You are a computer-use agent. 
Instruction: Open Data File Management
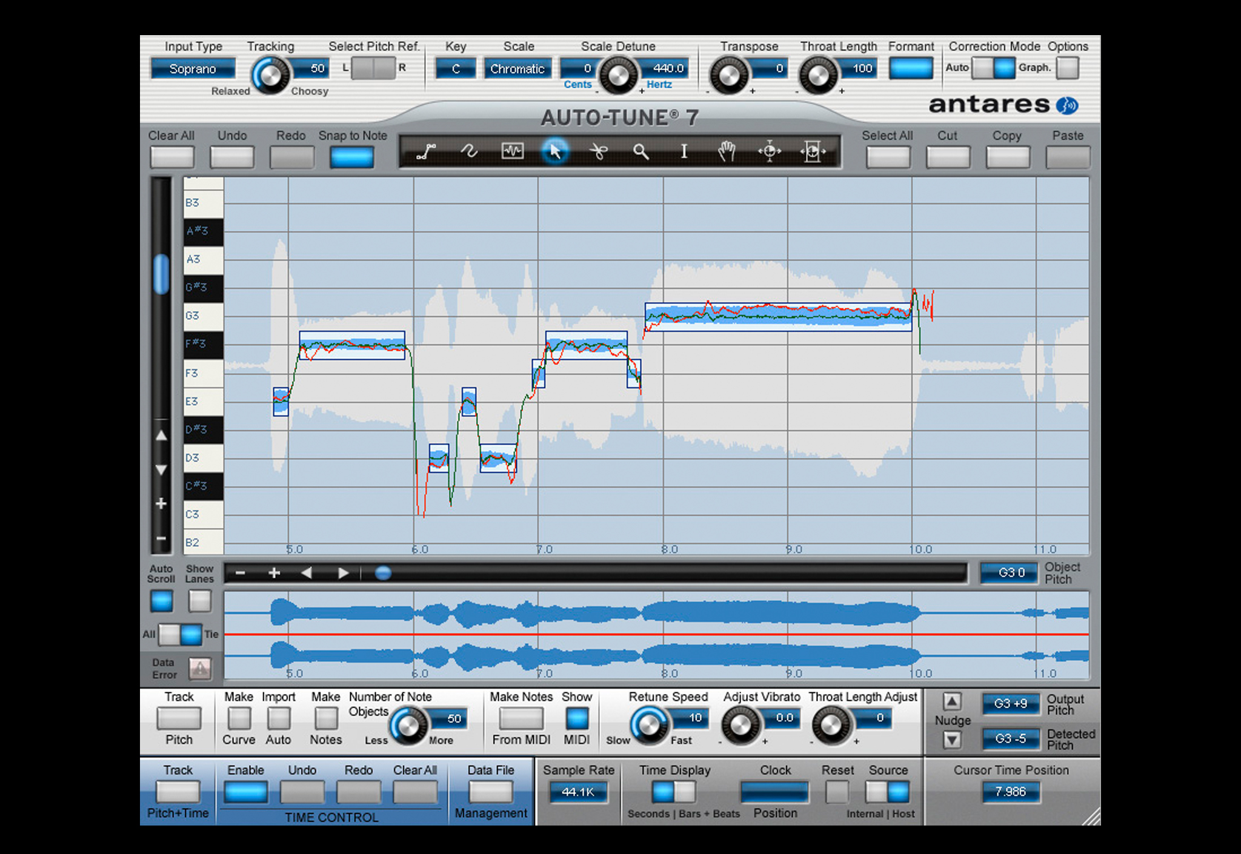coord(491,792)
